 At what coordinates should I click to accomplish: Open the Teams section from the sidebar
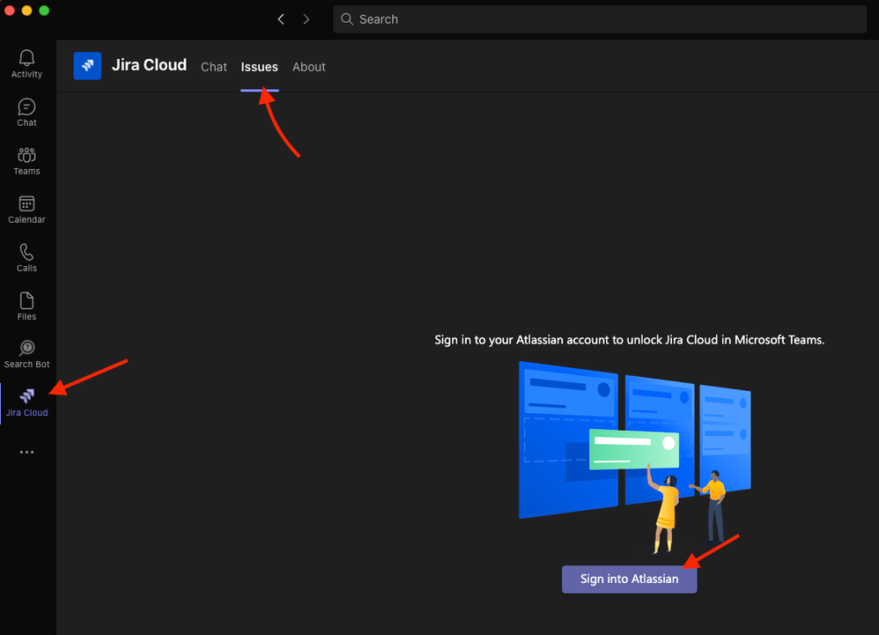pos(26,159)
